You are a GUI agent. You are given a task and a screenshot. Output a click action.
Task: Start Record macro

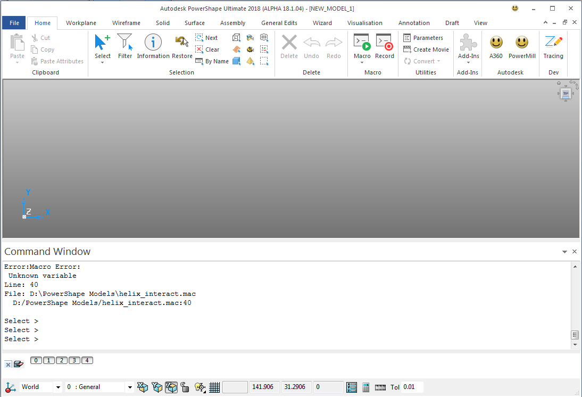(x=384, y=46)
